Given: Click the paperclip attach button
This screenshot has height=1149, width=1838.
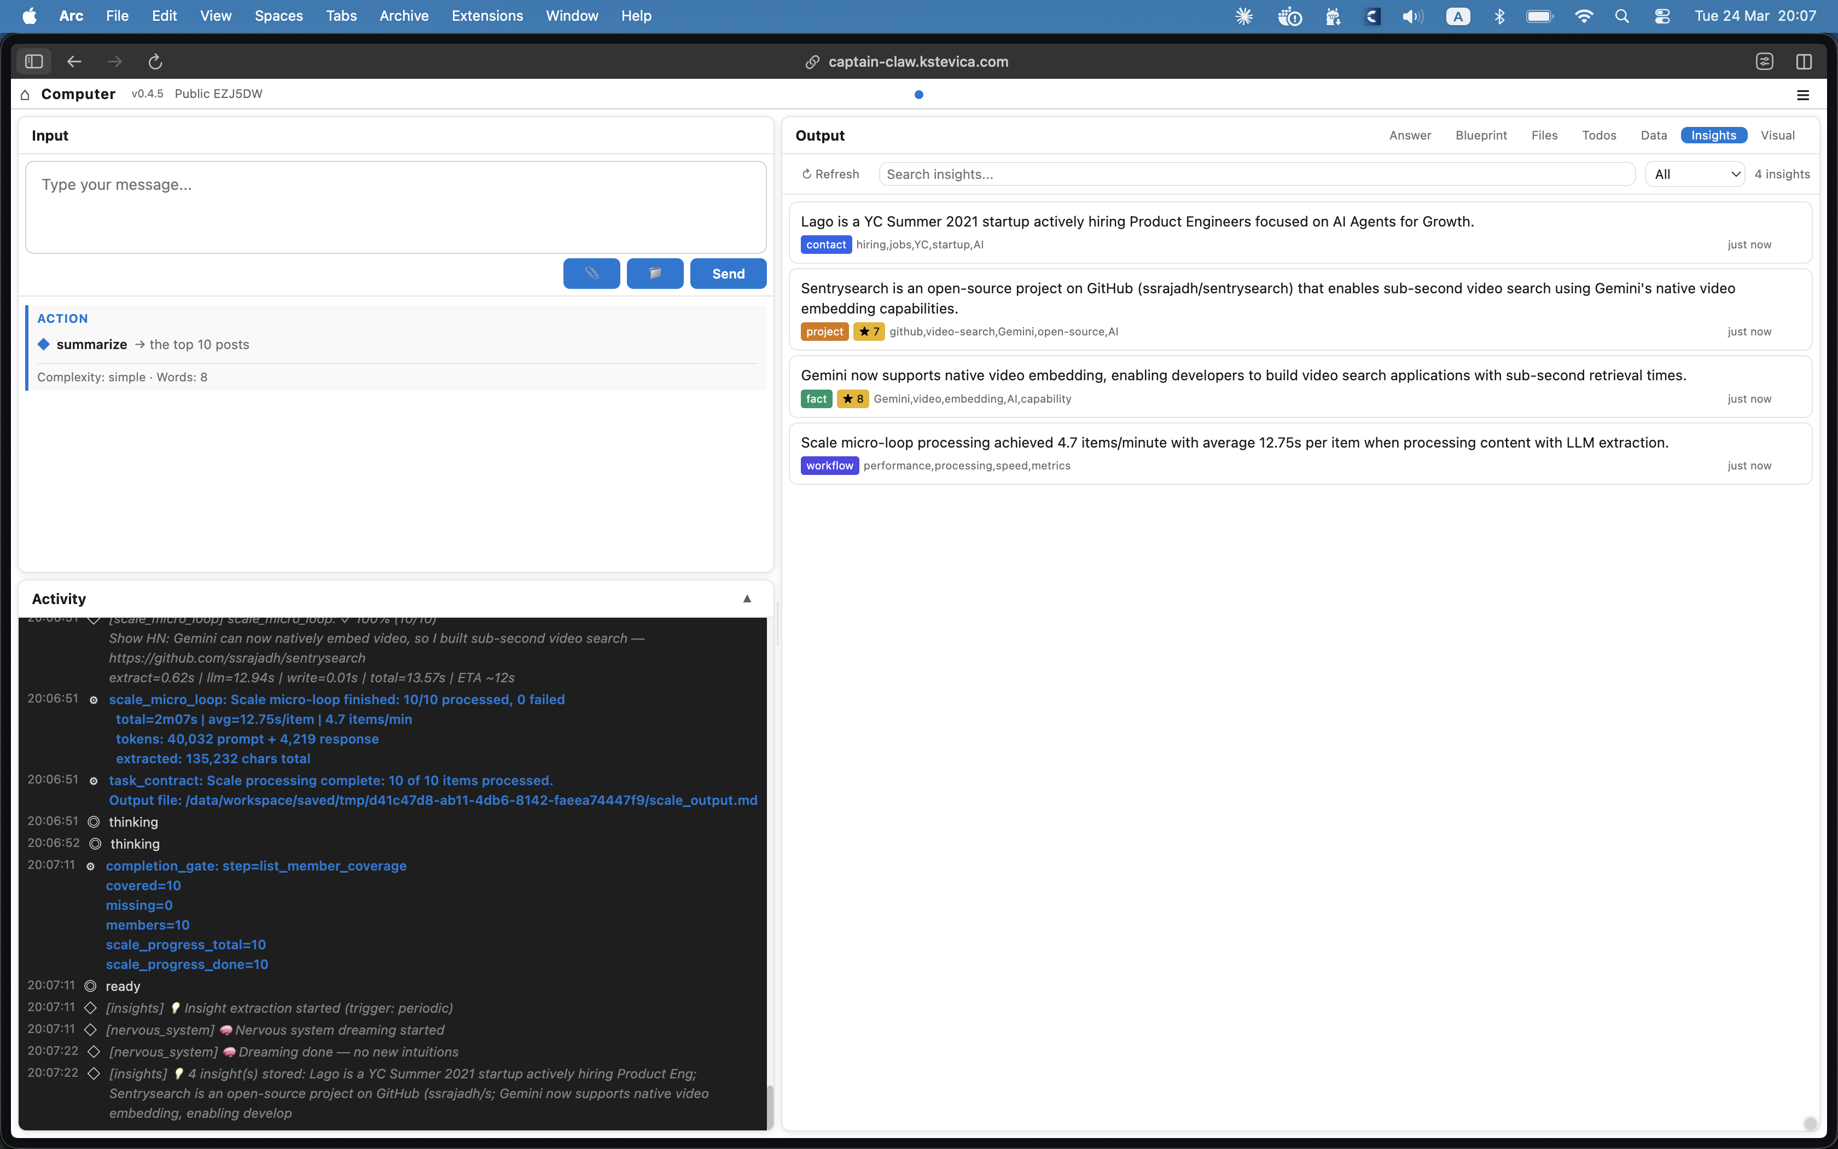Looking at the screenshot, I should (x=592, y=274).
